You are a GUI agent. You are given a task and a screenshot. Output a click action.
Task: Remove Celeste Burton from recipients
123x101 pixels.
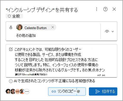click(x=53, y=27)
